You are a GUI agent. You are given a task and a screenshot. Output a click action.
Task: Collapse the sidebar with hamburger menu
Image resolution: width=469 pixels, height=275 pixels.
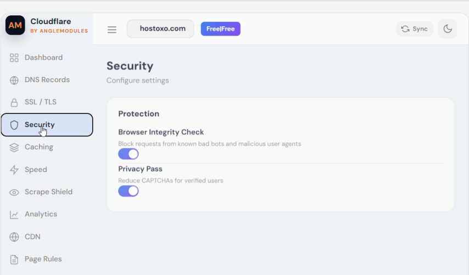click(112, 30)
